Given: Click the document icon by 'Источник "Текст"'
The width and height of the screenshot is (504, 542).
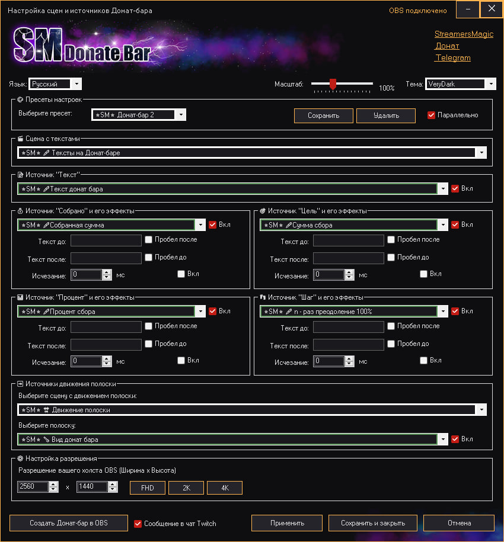Looking at the screenshot, I should click(19, 174).
